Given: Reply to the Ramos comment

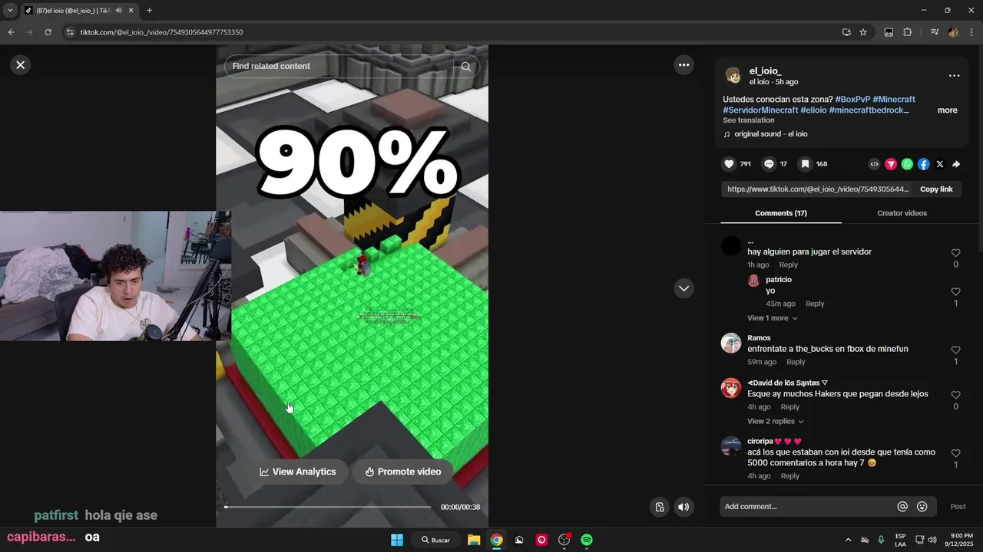Looking at the screenshot, I should click(x=796, y=362).
